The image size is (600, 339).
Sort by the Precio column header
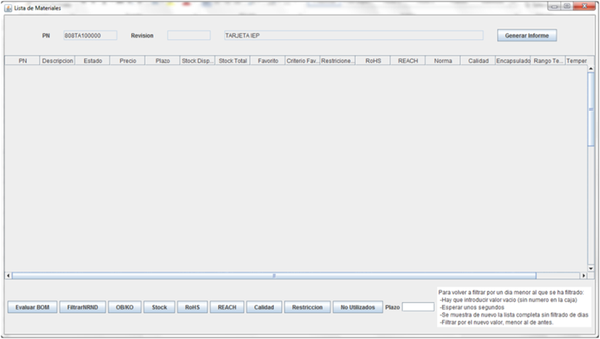pyautogui.click(x=128, y=61)
